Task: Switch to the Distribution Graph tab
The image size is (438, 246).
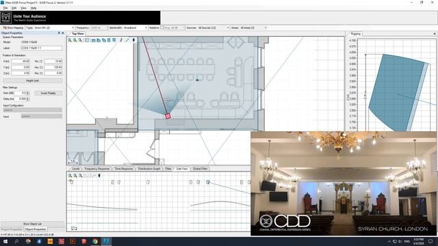Action: pos(149,169)
